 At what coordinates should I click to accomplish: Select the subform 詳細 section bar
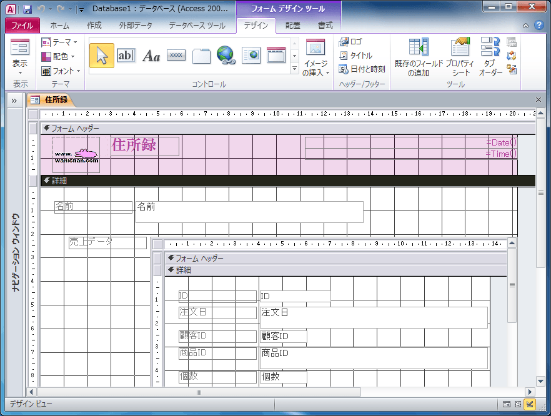click(x=335, y=270)
